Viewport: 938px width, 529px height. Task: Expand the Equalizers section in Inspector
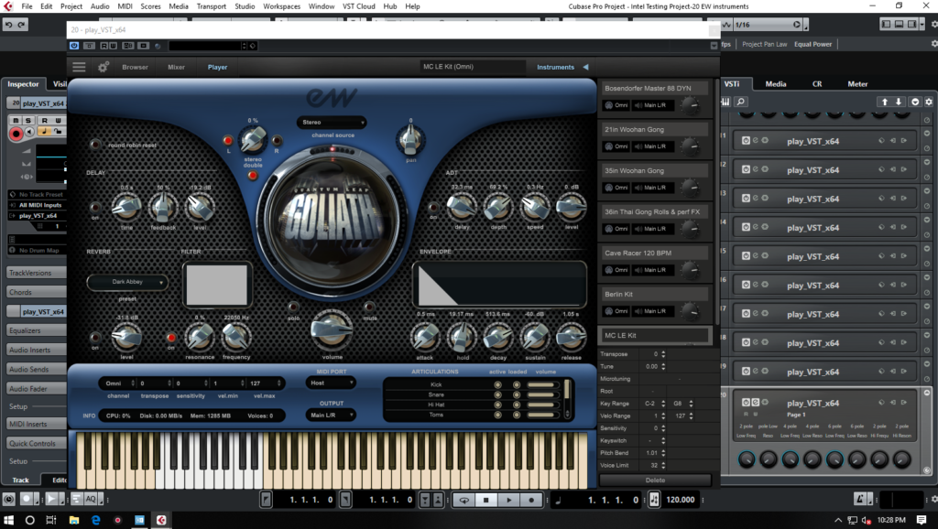(36, 330)
